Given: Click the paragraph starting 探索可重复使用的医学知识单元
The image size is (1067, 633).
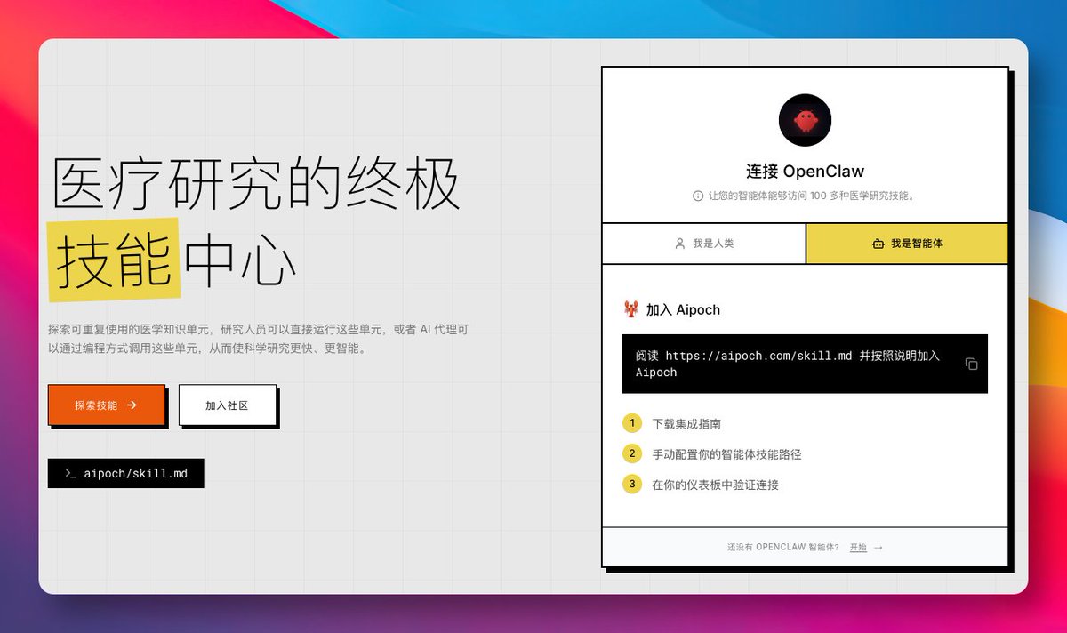Looking at the screenshot, I should click(258, 339).
